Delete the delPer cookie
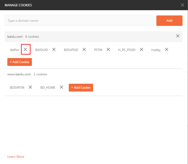Image resolution: width=188 pixels, height=164 pixels. coord(25,49)
